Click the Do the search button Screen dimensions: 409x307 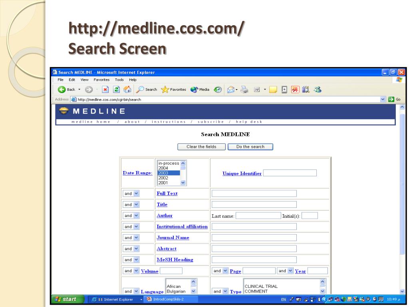coord(250,147)
